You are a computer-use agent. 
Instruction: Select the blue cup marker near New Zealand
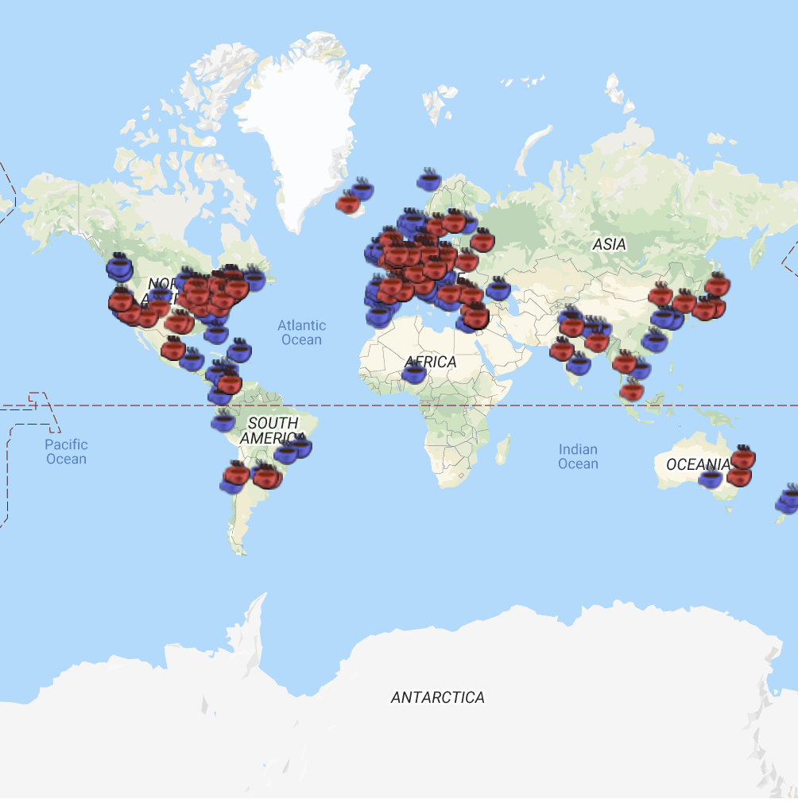point(788,499)
